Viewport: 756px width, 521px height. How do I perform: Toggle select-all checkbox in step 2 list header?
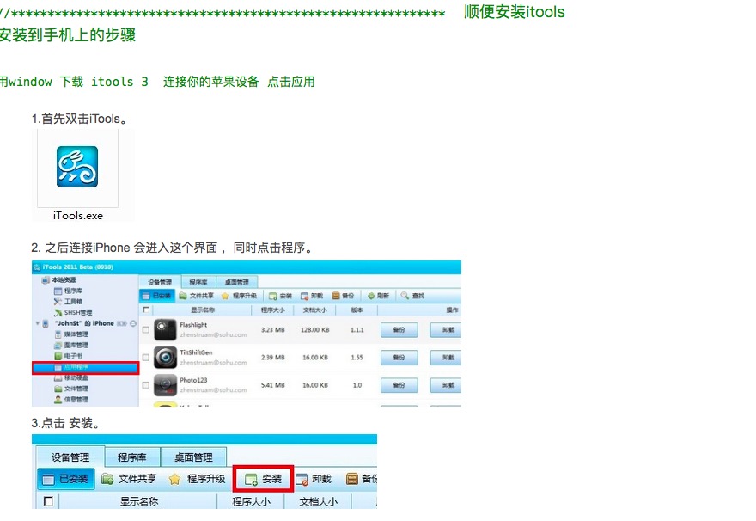(145, 310)
